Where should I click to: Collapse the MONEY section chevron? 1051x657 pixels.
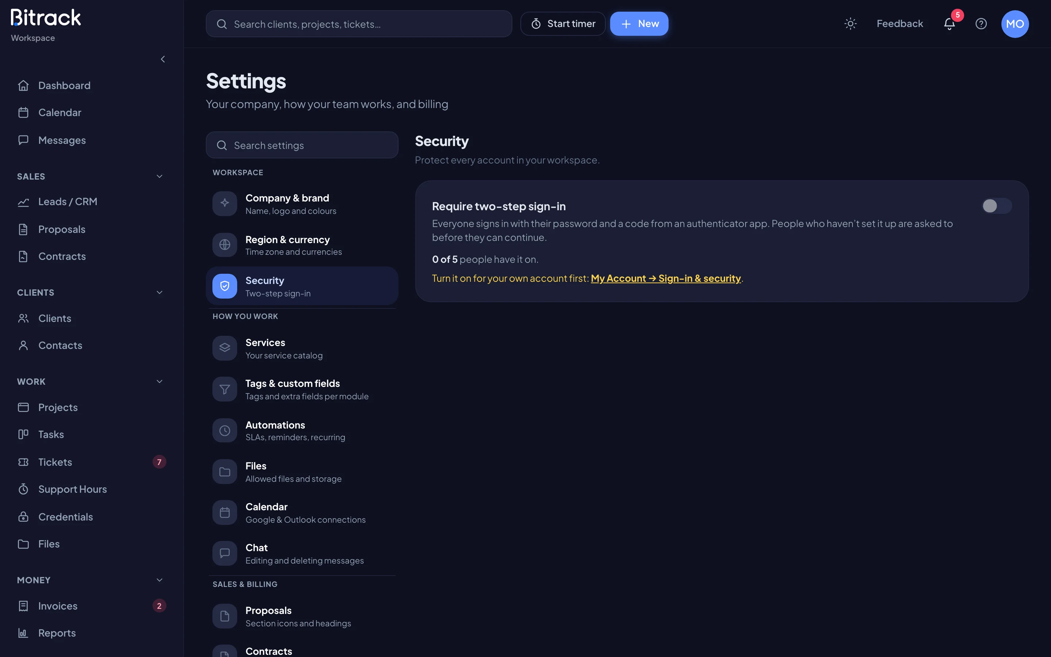159,580
